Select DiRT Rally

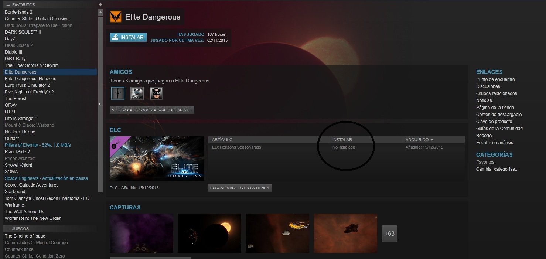[x=15, y=59]
